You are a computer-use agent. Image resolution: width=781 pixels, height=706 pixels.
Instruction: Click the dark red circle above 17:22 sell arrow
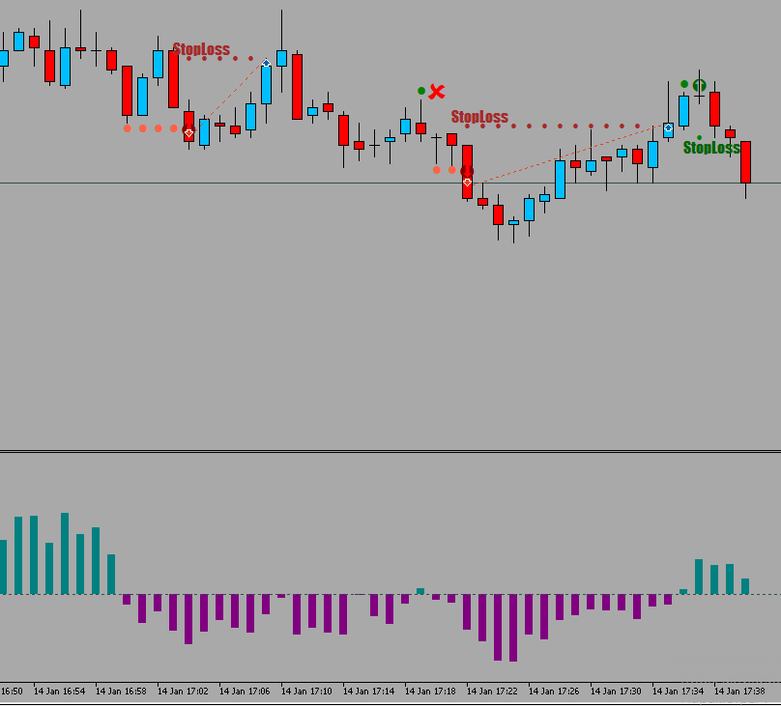(467, 171)
